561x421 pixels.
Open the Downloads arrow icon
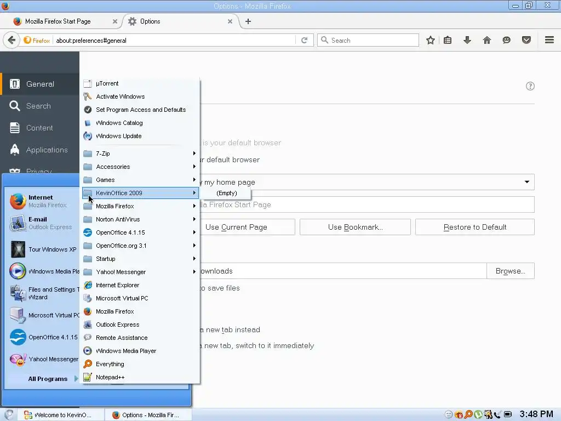467,40
